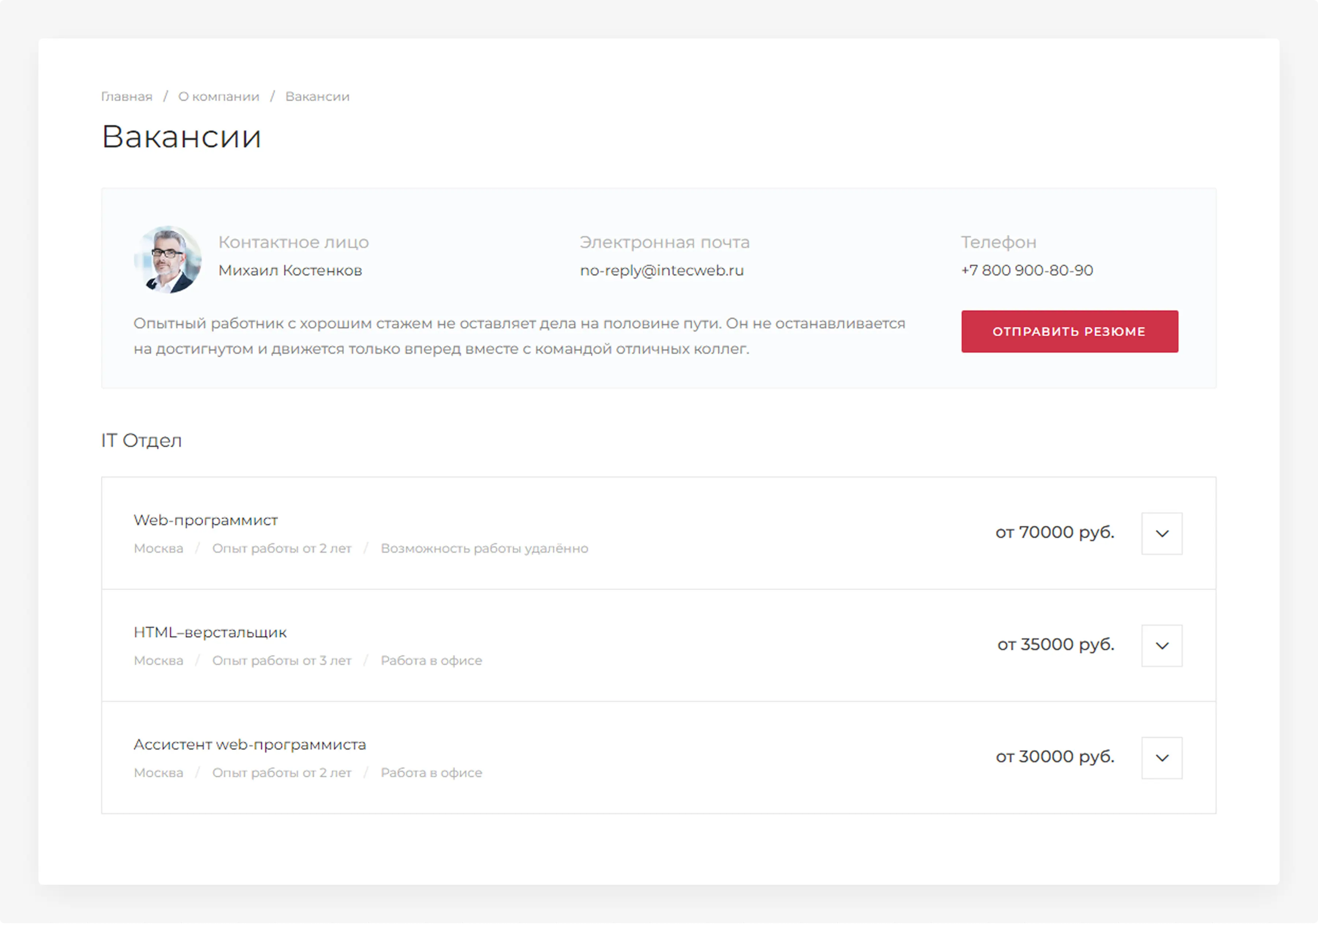Viewport: 1318px width, 925px height.
Task: Click Возможность работы удалённо tag
Action: [x=484, y=548]
